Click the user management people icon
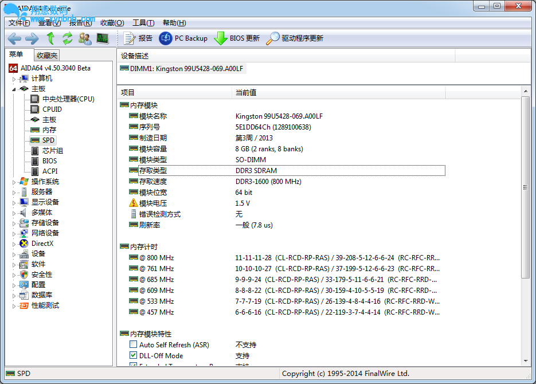536x384 pixels. (x=85, y=38)
